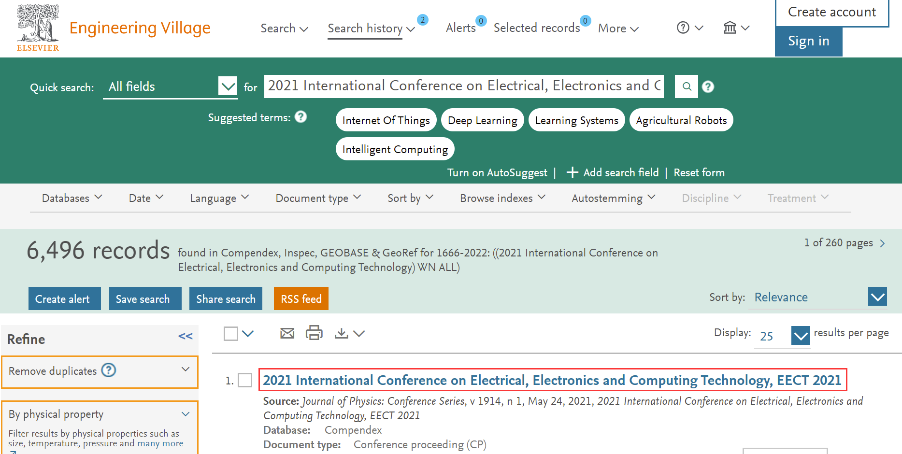The image size is (902, 454).
Task: Focus the quick search text field
Action: (464, 86)
